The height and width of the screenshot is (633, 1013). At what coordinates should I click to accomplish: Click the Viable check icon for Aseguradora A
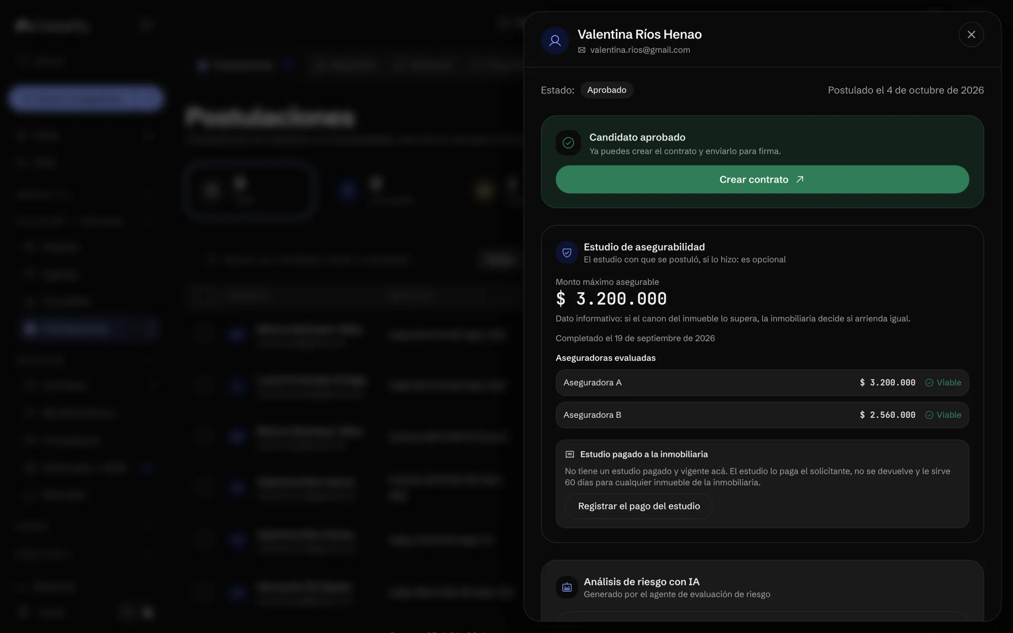click(x=929, y=383)
